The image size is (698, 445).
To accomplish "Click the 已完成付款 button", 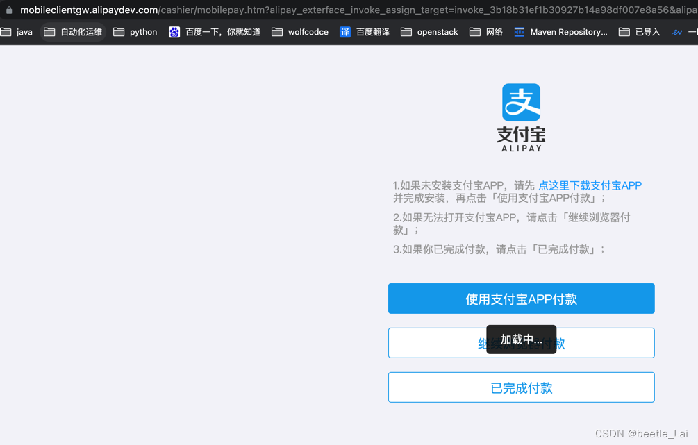I will (x=522, y=387).
